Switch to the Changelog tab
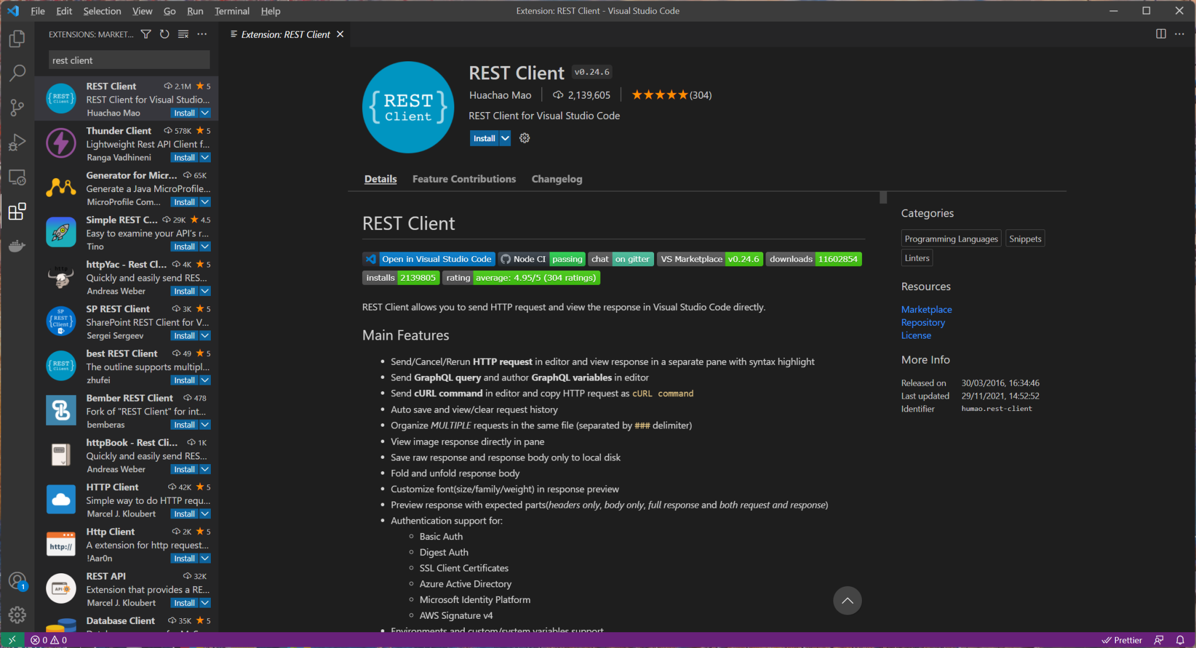The height and width of the screenshot is (648, 1196). 556,179
